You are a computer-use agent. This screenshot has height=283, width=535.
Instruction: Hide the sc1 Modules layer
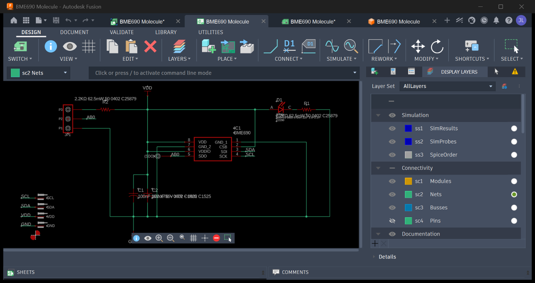(x=392, y=181)
